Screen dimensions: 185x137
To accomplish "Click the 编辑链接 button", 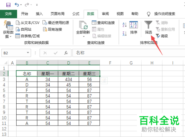I will point(102,36).
